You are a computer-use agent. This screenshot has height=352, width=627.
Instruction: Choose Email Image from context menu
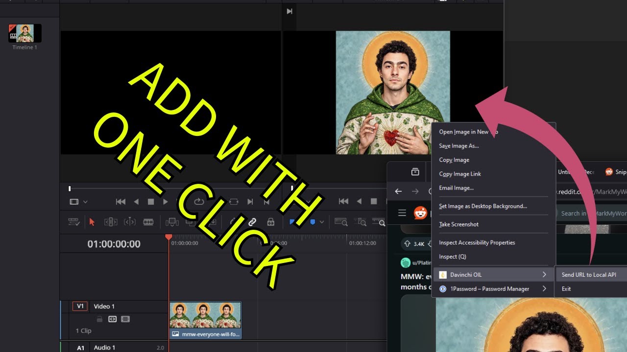tap(494, 188)
